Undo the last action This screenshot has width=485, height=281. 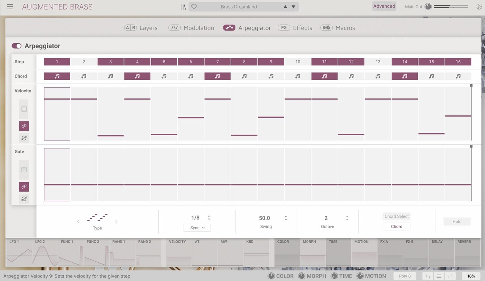pyautogui.click(x=427, y=276)
